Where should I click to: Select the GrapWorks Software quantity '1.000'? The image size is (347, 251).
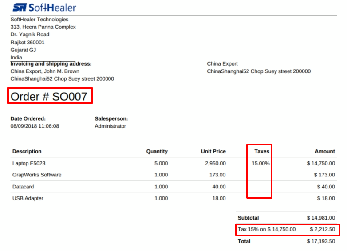[x=161, y=175]
